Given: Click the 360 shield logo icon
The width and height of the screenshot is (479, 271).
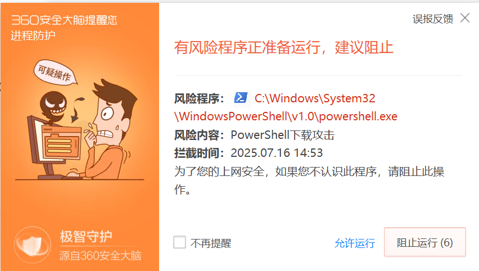Looking at the screenshot, I should 33,245.
